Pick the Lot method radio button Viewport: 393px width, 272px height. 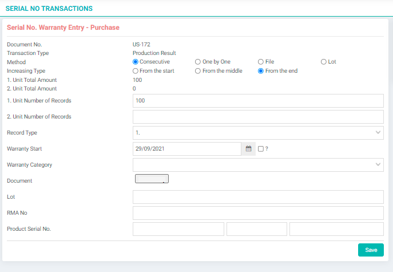pyautogui.click(x=324, y=62)
